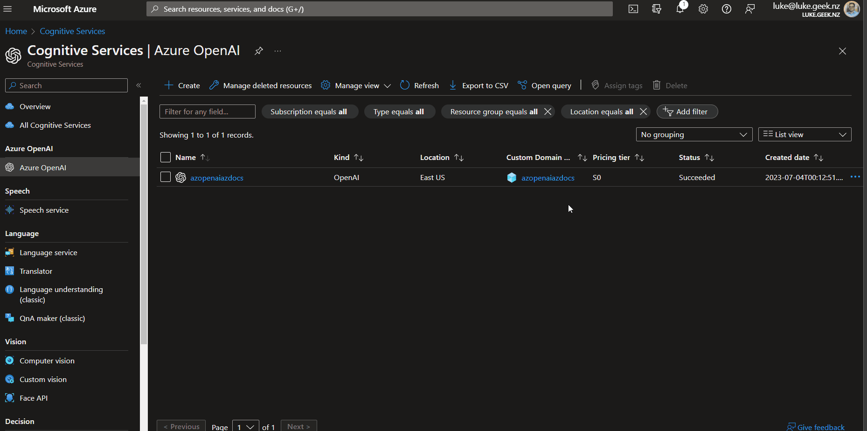Open the No grouping dropdown
This screenshot has width=867, height=431.
tap(694, 134)
